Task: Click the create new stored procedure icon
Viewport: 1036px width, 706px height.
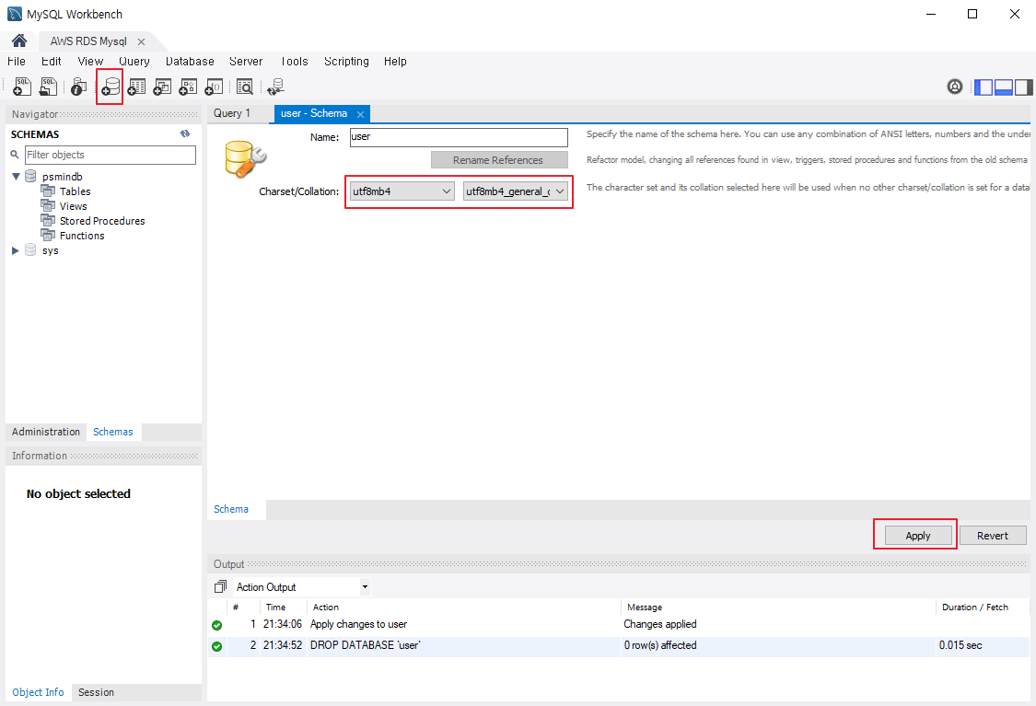Action: [x=188, y=87]
